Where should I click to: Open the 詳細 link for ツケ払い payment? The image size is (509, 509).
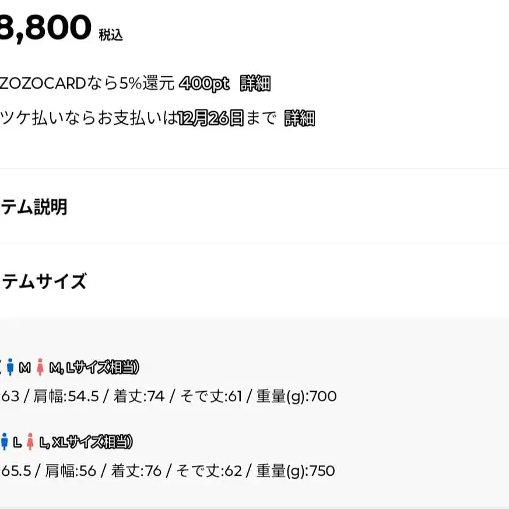tap(299, 119)
